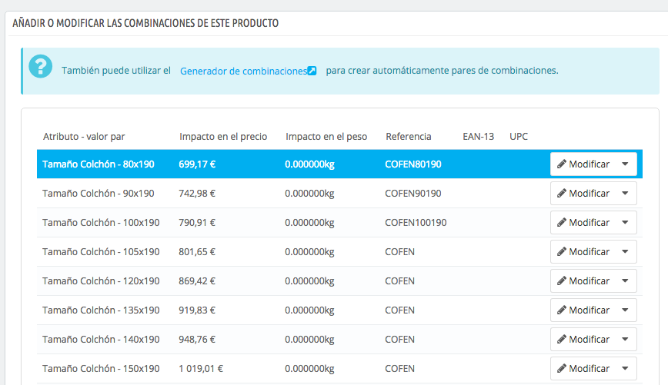
Task: Click the COFEN100190 reference
Action: (416, 223)
